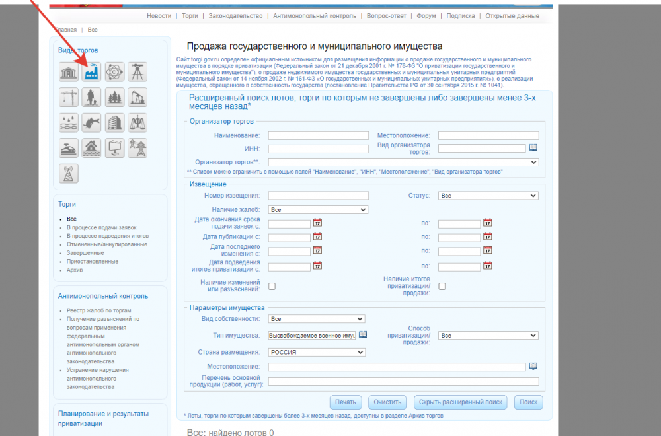This screenshot has width=661, height=436.
Task: Open calendar for Дата окончания срока подачи заявок с
Action: click(317, 223)
